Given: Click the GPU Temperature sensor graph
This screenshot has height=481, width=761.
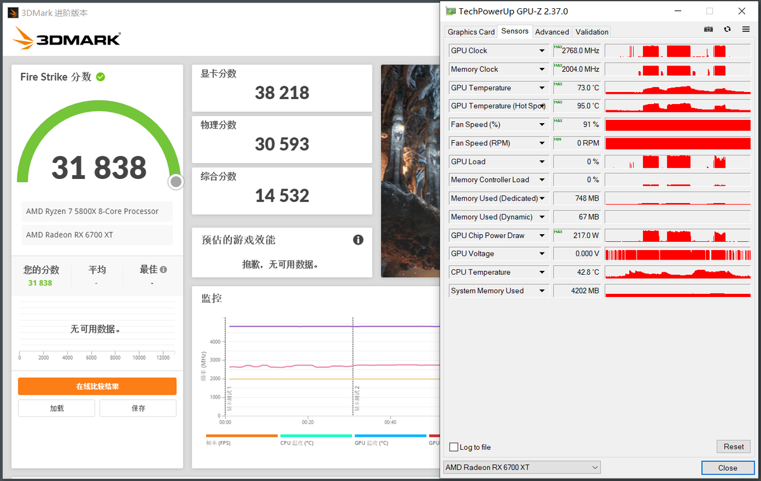Looking at the screenshot, I should pos(677,87).
